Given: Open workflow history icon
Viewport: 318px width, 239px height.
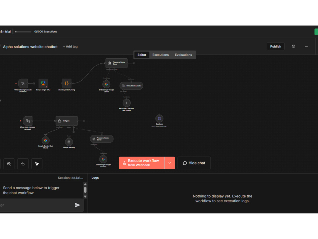Looking at the screenshot, I should [294, 46].
